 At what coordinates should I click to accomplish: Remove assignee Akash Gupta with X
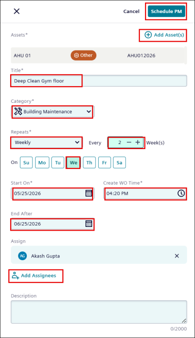[176, 256]
